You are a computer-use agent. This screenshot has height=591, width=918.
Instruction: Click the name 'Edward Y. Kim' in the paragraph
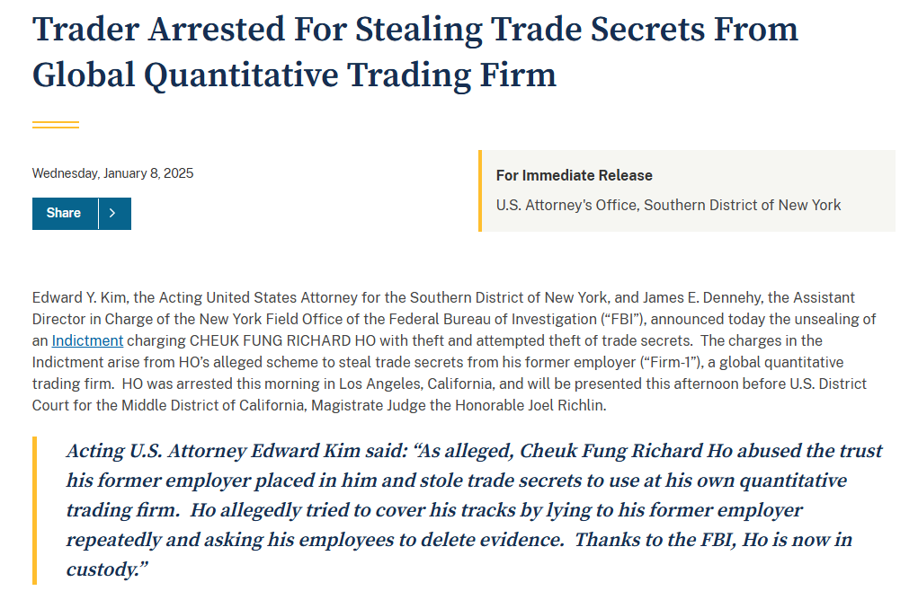coord(79,297)
